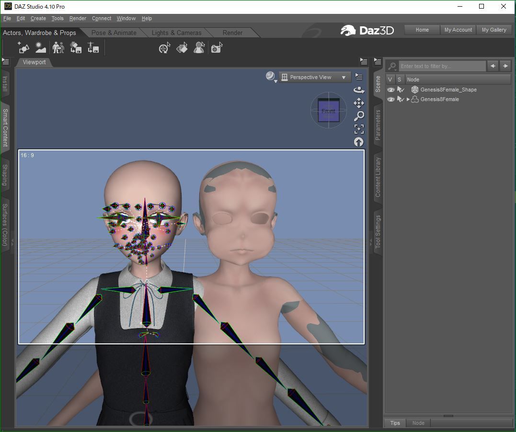Select the Active Pose figure tool icon
The height and width of the screenshot is (432, 516).
[199, 48]
